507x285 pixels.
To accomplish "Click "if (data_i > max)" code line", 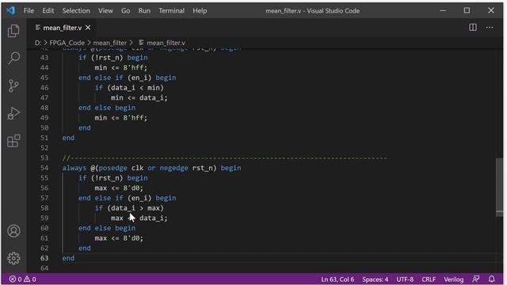I will tap(129, 207).
